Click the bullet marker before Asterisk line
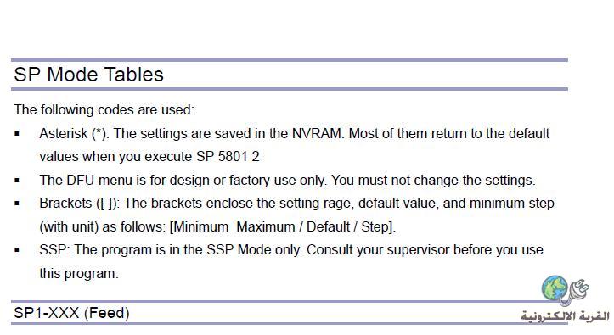This screenshot has height=335, width=614. (17, 134)
